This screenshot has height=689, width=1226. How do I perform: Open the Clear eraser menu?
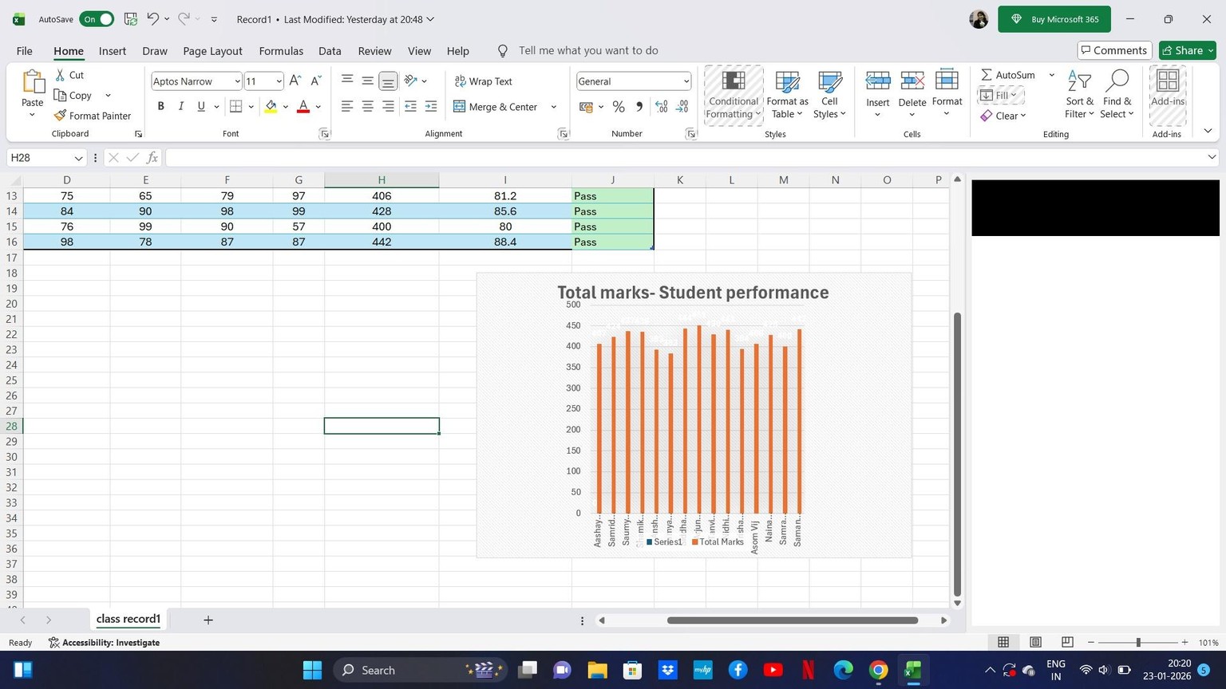tap(1003, 116)
